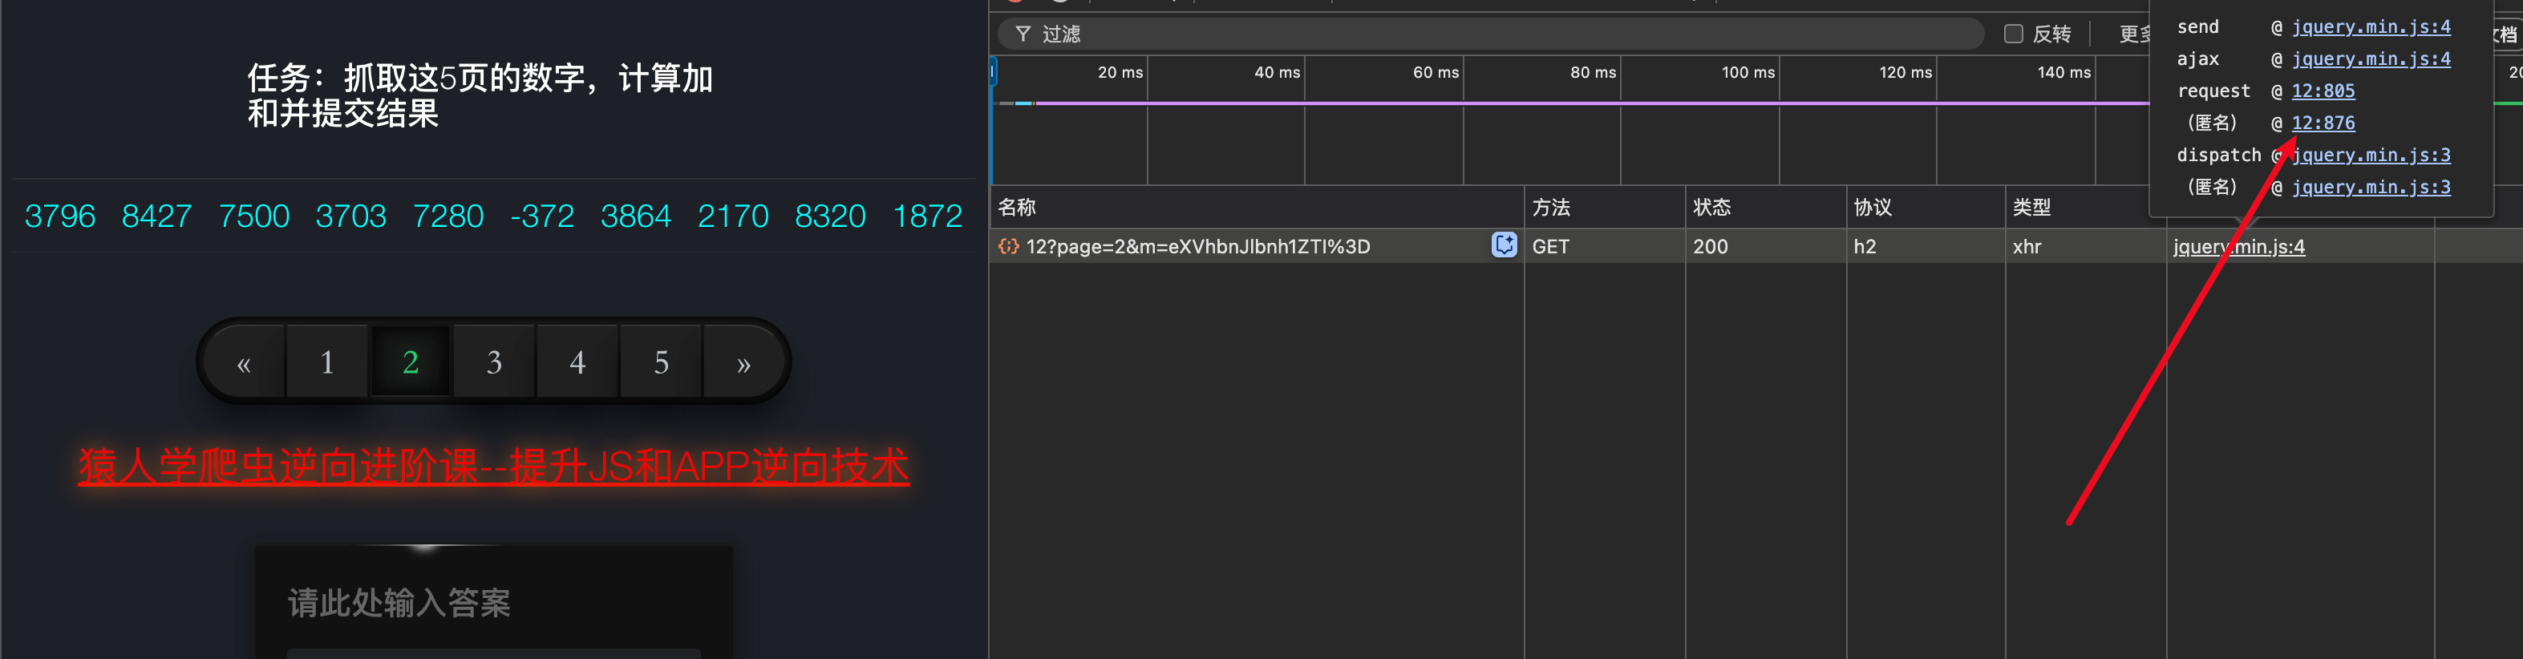
Task: Open the red 猿人学爬虫逆向进阶课 link
Action: (494, 467)
